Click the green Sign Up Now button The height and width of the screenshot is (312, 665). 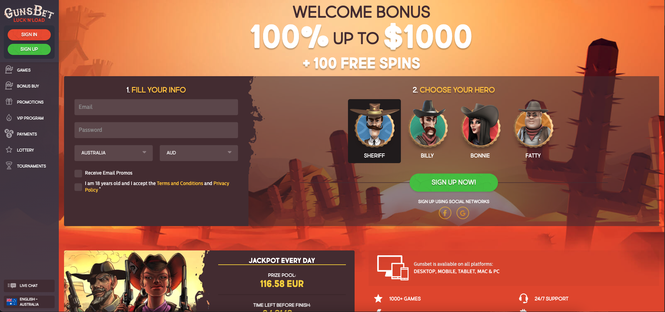click(x=453, y=182)
